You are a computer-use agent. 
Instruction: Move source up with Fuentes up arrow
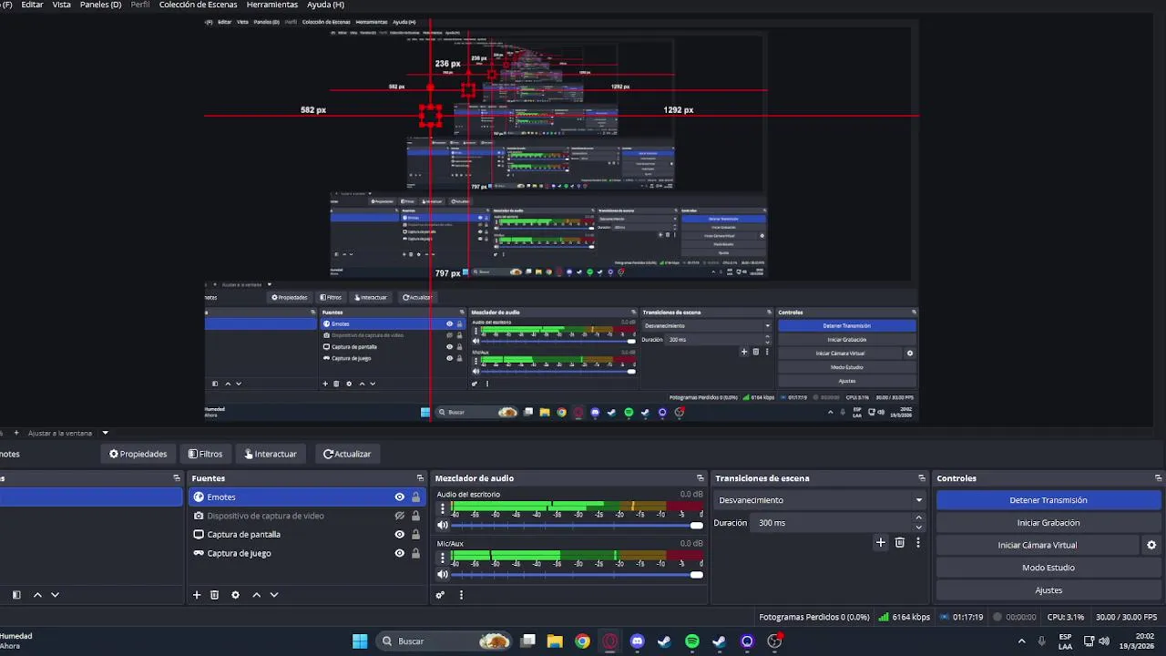click(256, 595)
